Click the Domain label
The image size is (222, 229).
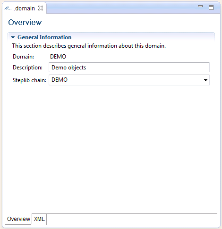(x=23, y=57)
